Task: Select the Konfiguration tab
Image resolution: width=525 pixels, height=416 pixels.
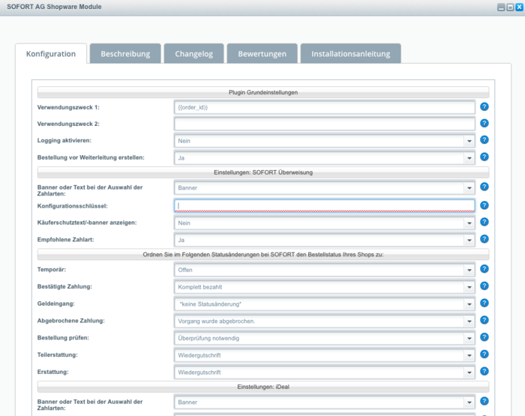Action: tap(51, 53)
